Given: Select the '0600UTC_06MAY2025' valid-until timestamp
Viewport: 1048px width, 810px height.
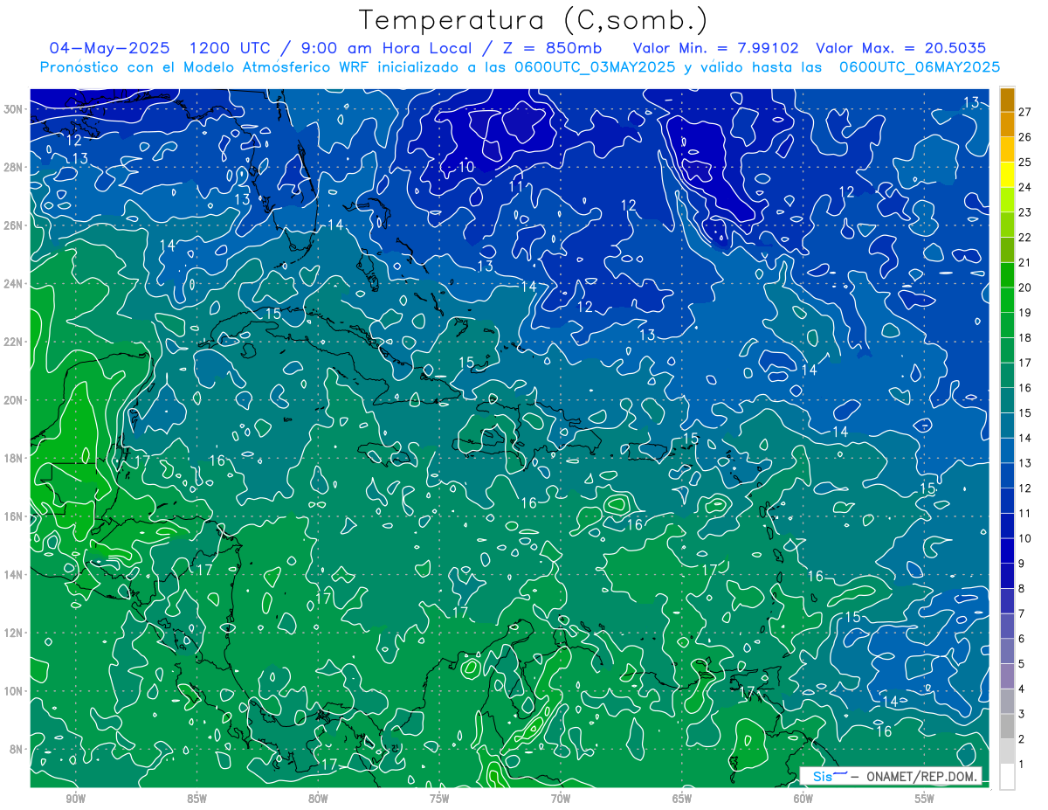Looking at the screenshot, I should click(x=920, y=67).
